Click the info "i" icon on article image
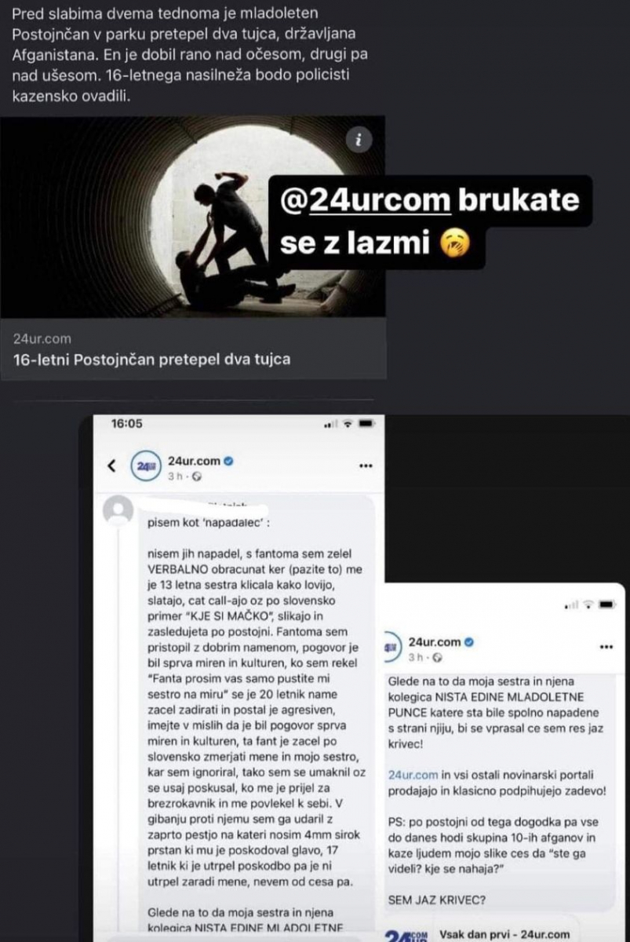The image size is (630, 942). pyautogui.click(x=359, y=140)
